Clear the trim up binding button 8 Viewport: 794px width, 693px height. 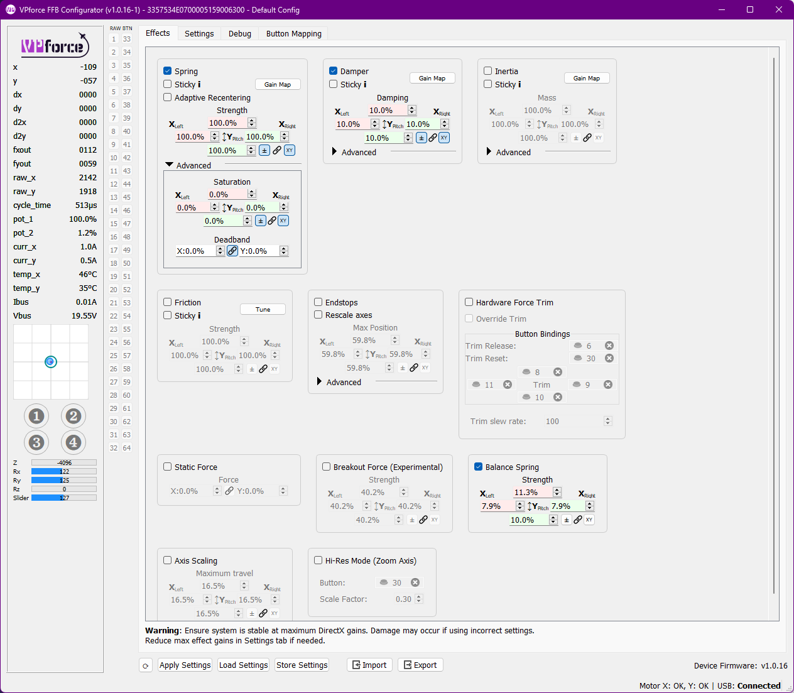[557, 372]
